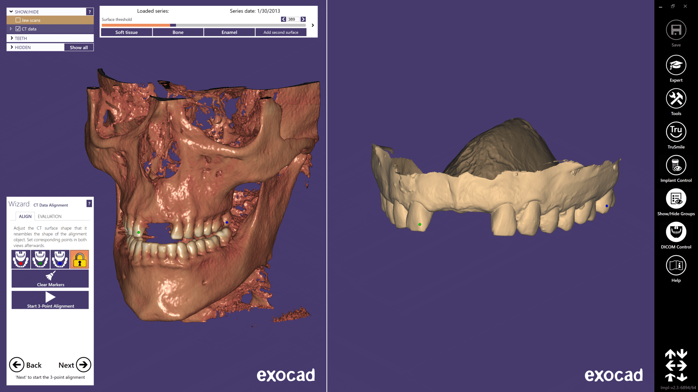Collapse the SHOW/HIDE section
698x392 pixels.
coord(11,12)
